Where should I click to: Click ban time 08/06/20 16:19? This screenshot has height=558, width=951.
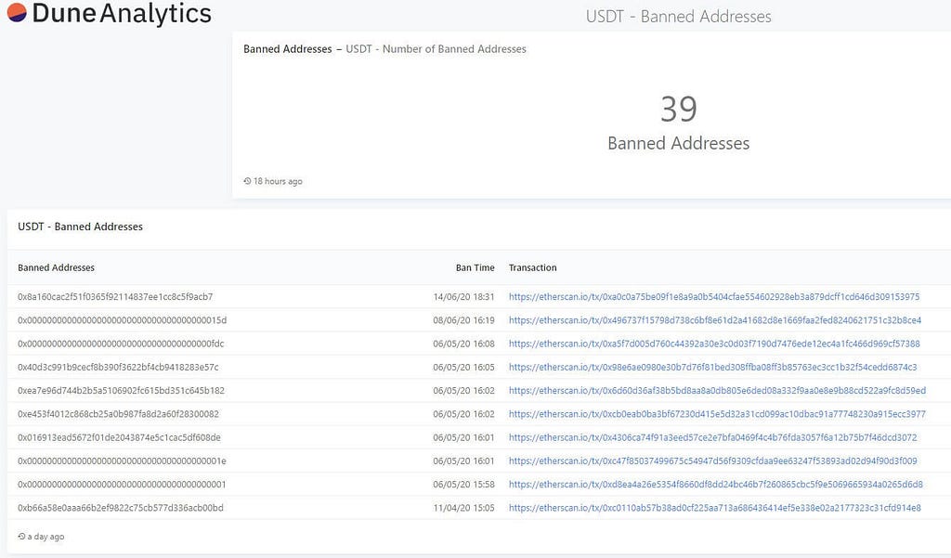463,320
